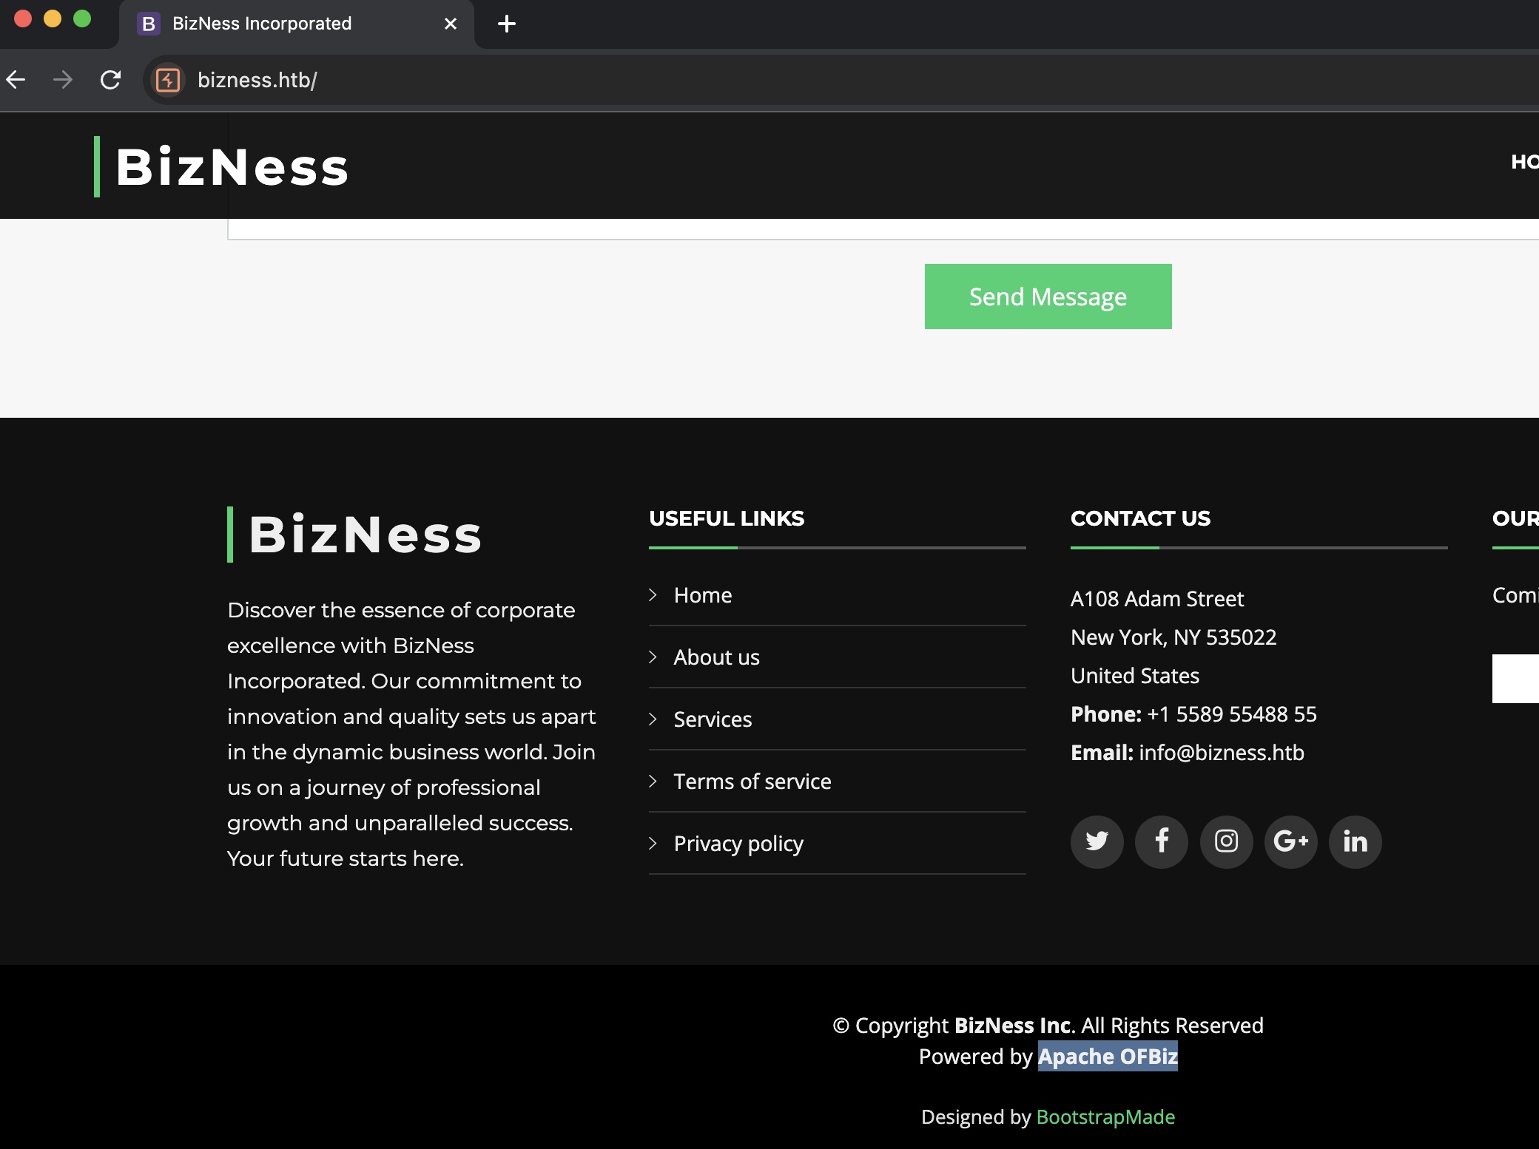Click the BizNess header logo
The width and height of the screenshot is (1539, 1149).
pyautogui.click(x=231, y=167)
